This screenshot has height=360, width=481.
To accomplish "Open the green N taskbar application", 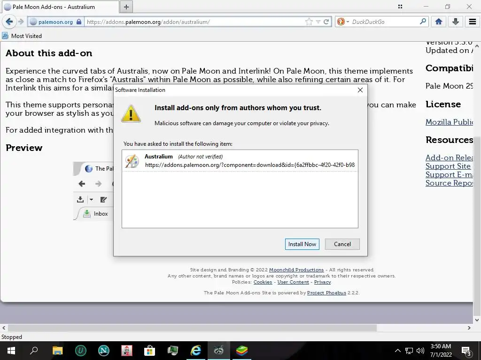I will click(104, 351).
